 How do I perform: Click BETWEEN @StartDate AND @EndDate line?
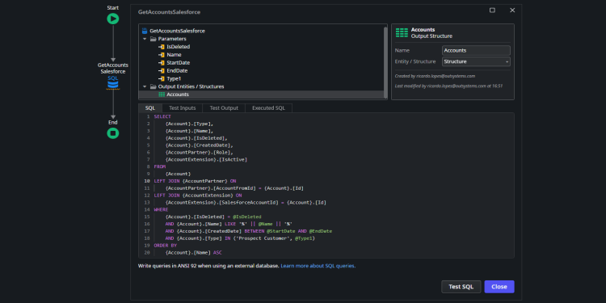[x=288, y=231]
